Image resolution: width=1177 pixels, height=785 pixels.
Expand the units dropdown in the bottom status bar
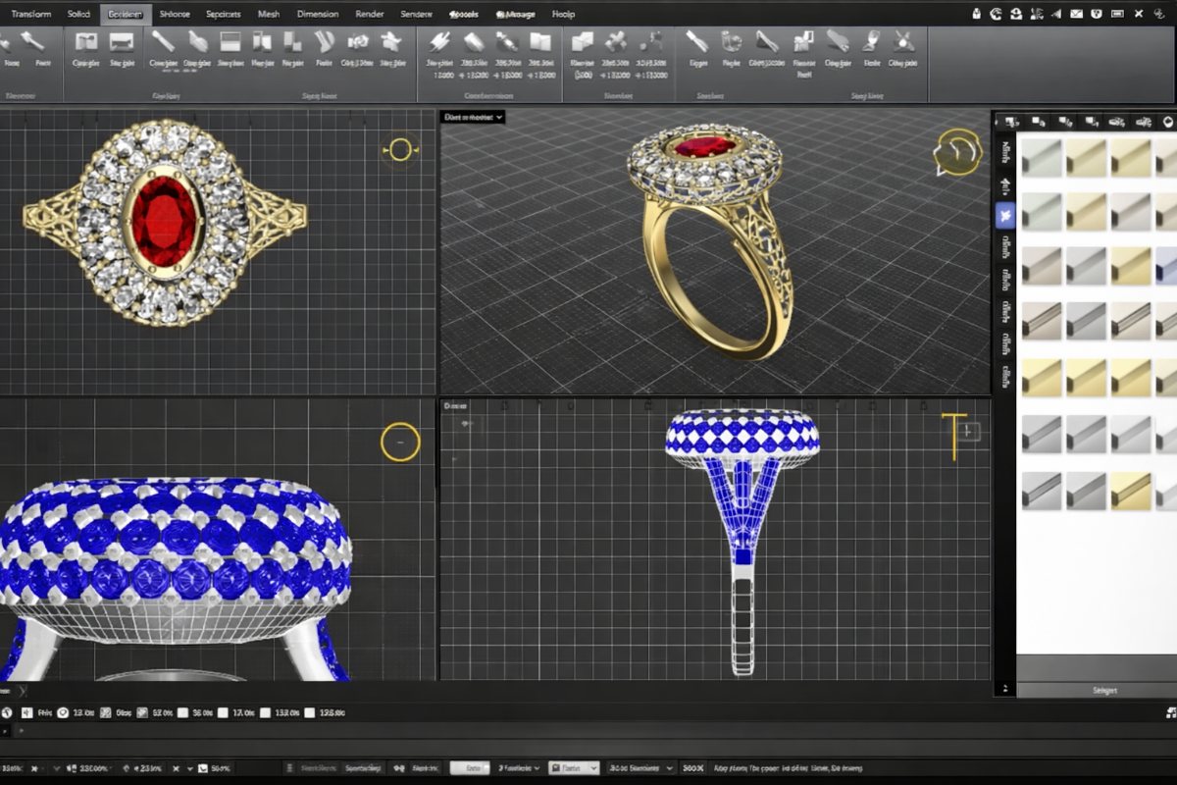(x=639, y=766)
